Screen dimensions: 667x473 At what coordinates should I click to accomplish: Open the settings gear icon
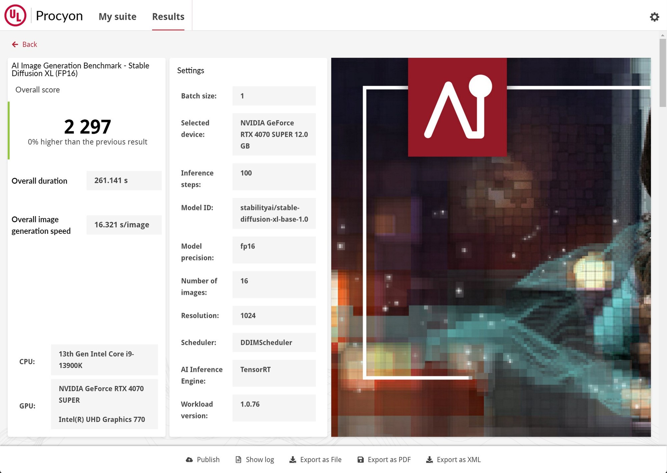(x=654, y=17)
